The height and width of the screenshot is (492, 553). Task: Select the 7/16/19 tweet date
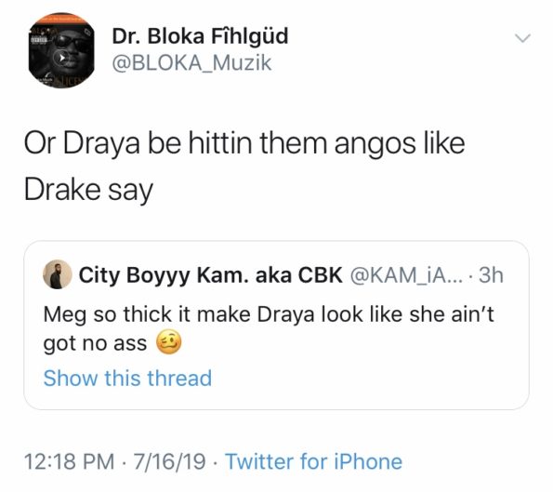(169, 461)
